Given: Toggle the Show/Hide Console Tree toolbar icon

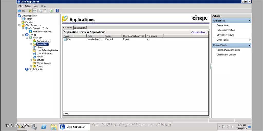Looking at the screenshot, I should (35, 11).
